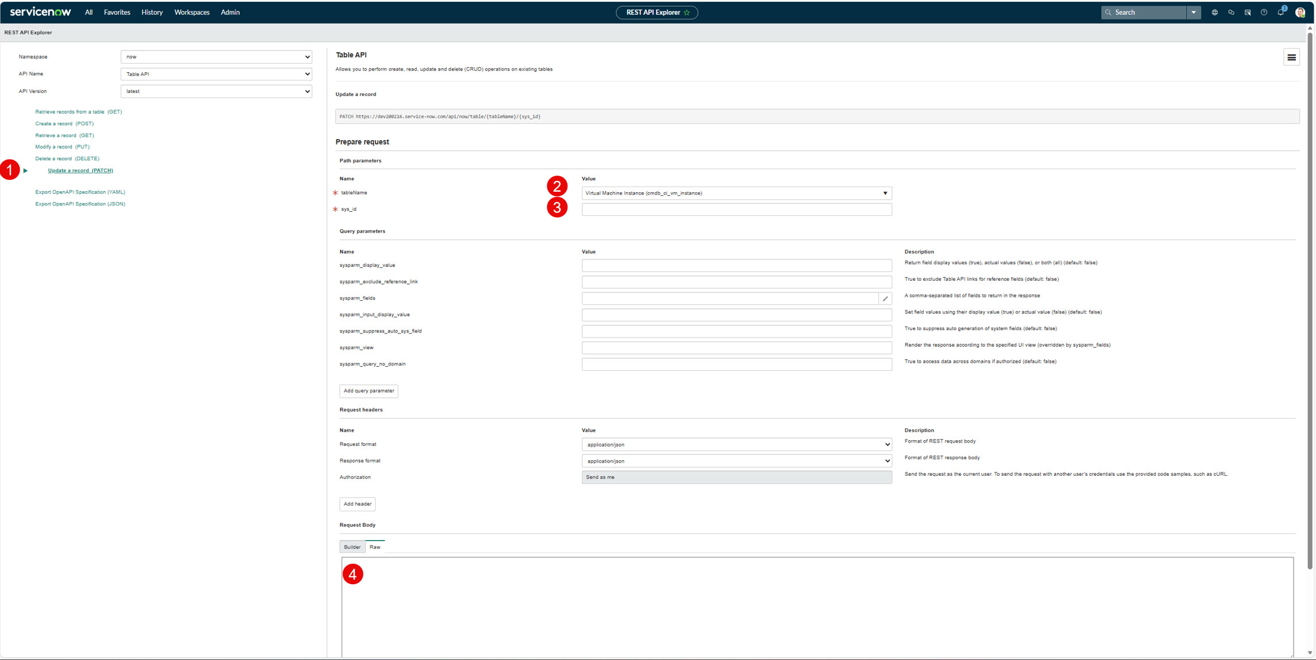
Task: Click the search magnifier icon
Action: (x=1108, y=13)
